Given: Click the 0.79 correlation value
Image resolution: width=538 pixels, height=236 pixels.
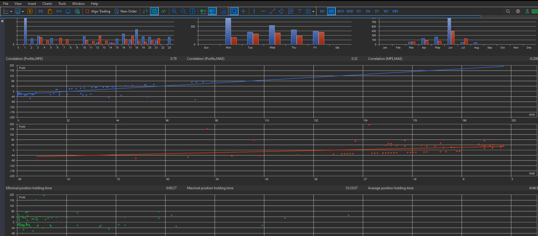Looking at the screenshot, I should click(x=173, y=59).
